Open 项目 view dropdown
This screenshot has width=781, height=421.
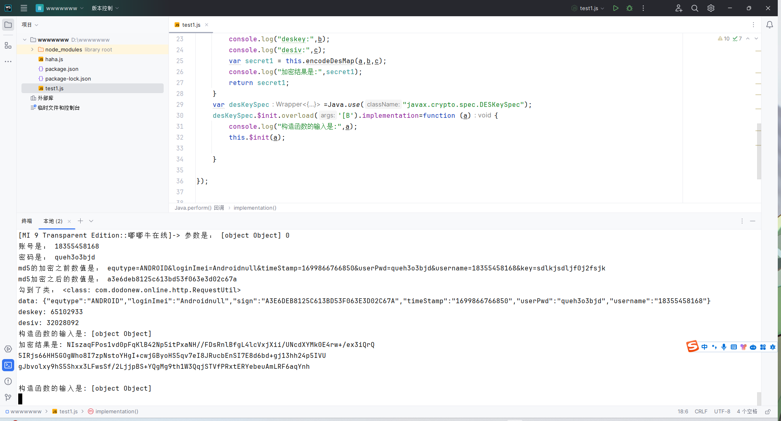(30, 25)
